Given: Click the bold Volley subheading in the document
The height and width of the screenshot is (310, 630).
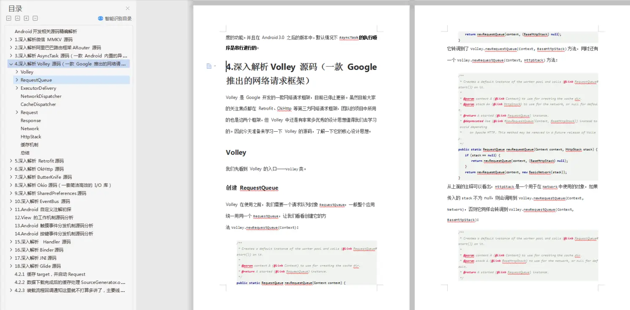Looking at the screenshot, I should [x=236, y=152].
